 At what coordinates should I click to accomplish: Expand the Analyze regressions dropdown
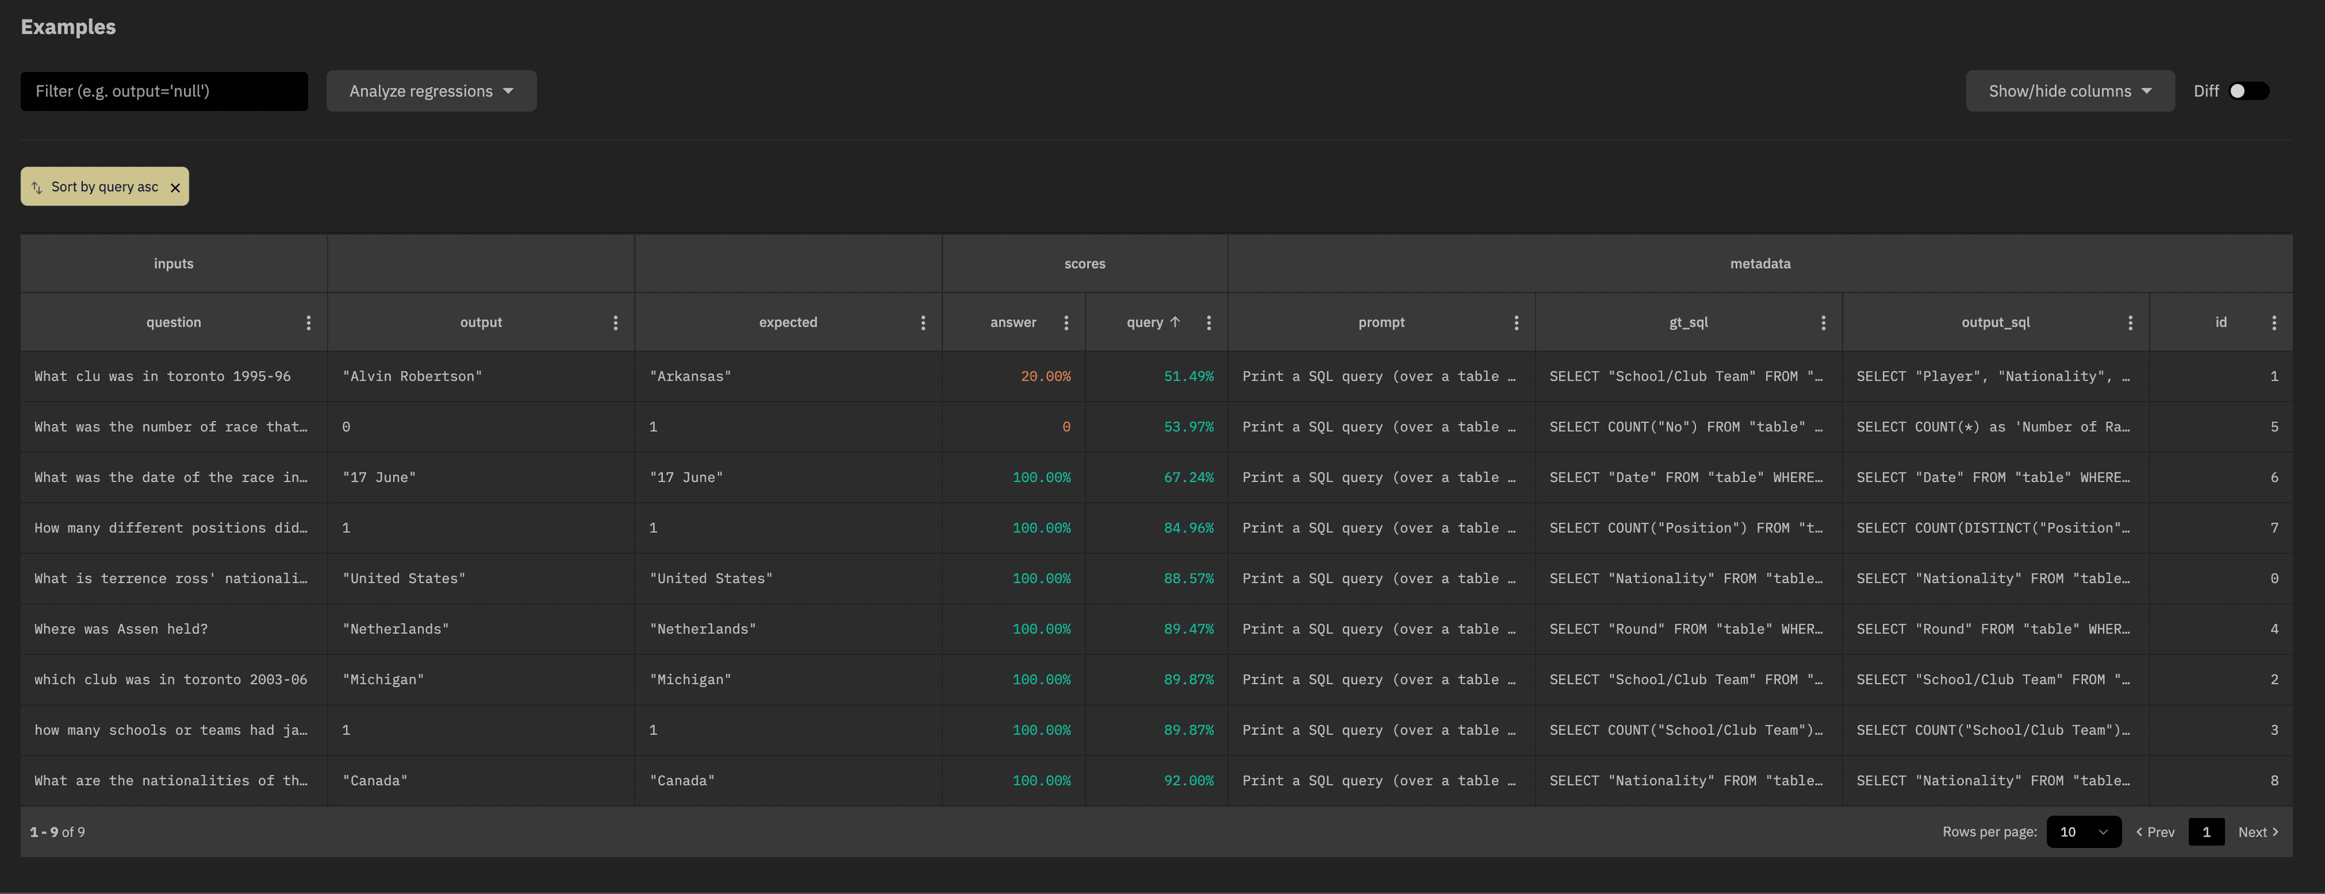click(430, 90)
